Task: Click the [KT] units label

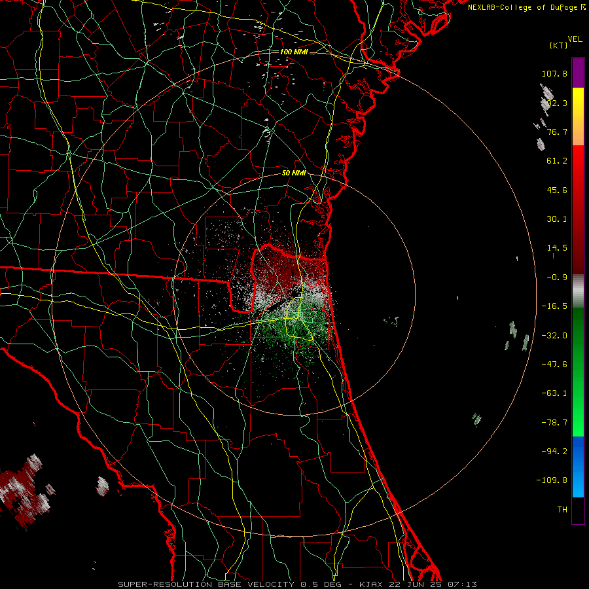Action: click(558, 45)
